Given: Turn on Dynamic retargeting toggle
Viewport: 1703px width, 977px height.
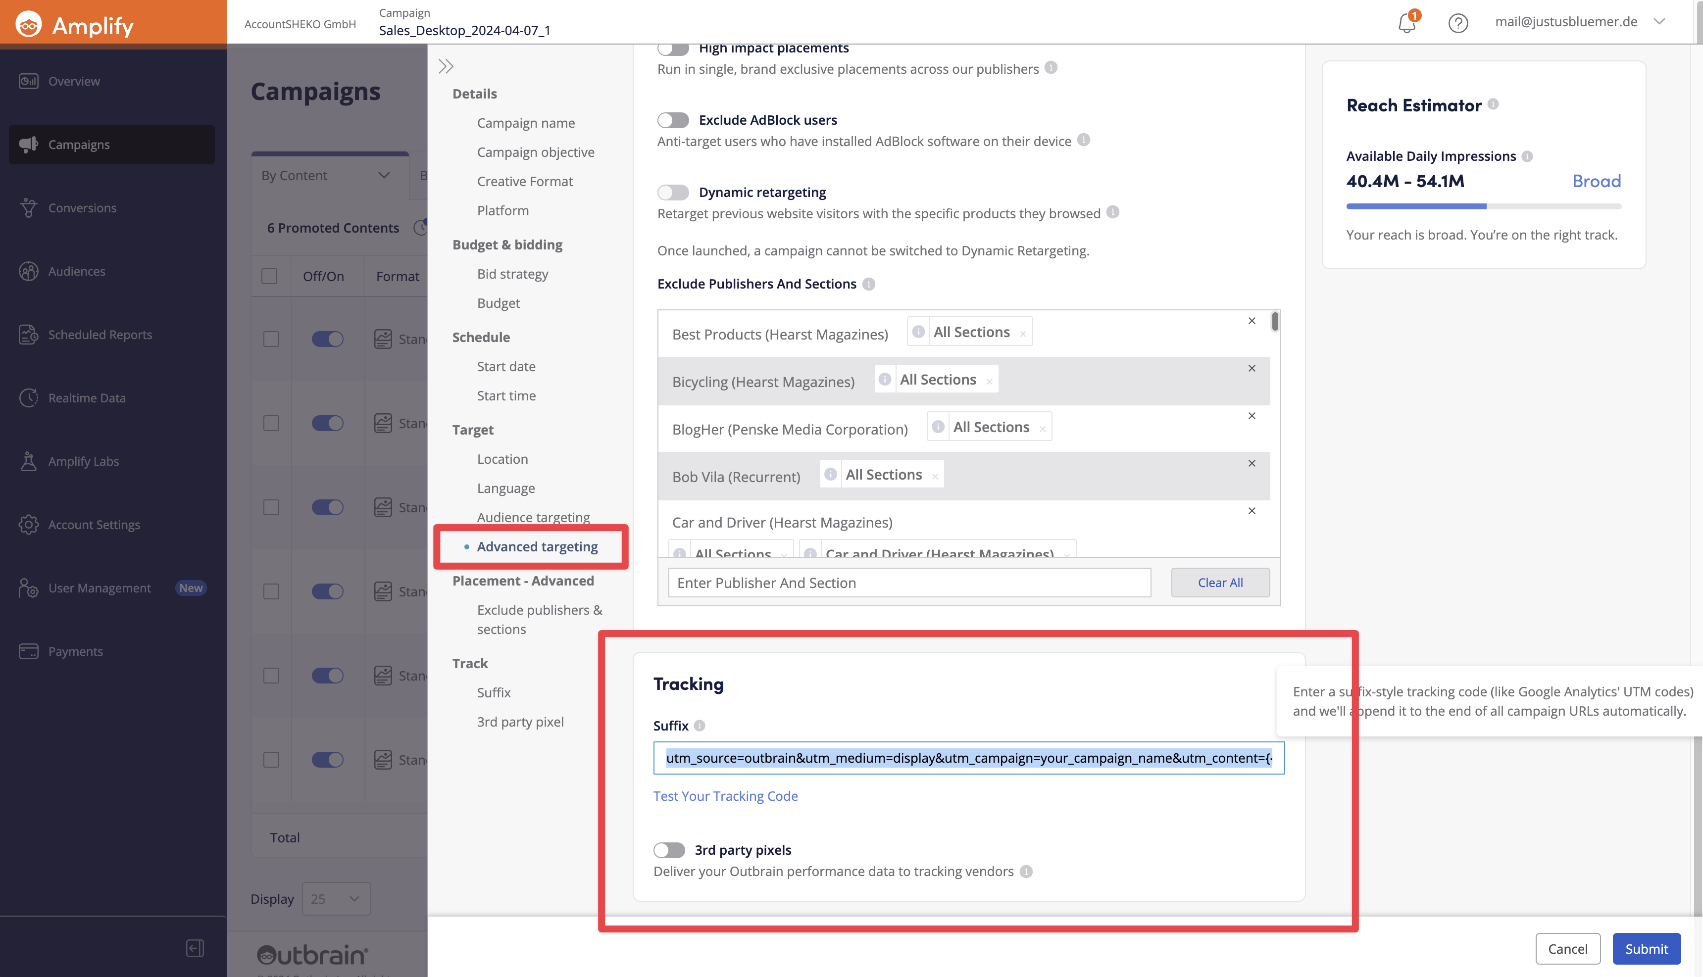Looking at the screenshot, I should point(673,193).
